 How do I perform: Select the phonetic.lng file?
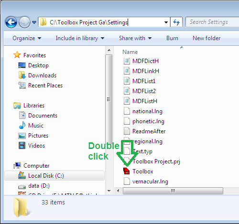(x=148, y=121)
